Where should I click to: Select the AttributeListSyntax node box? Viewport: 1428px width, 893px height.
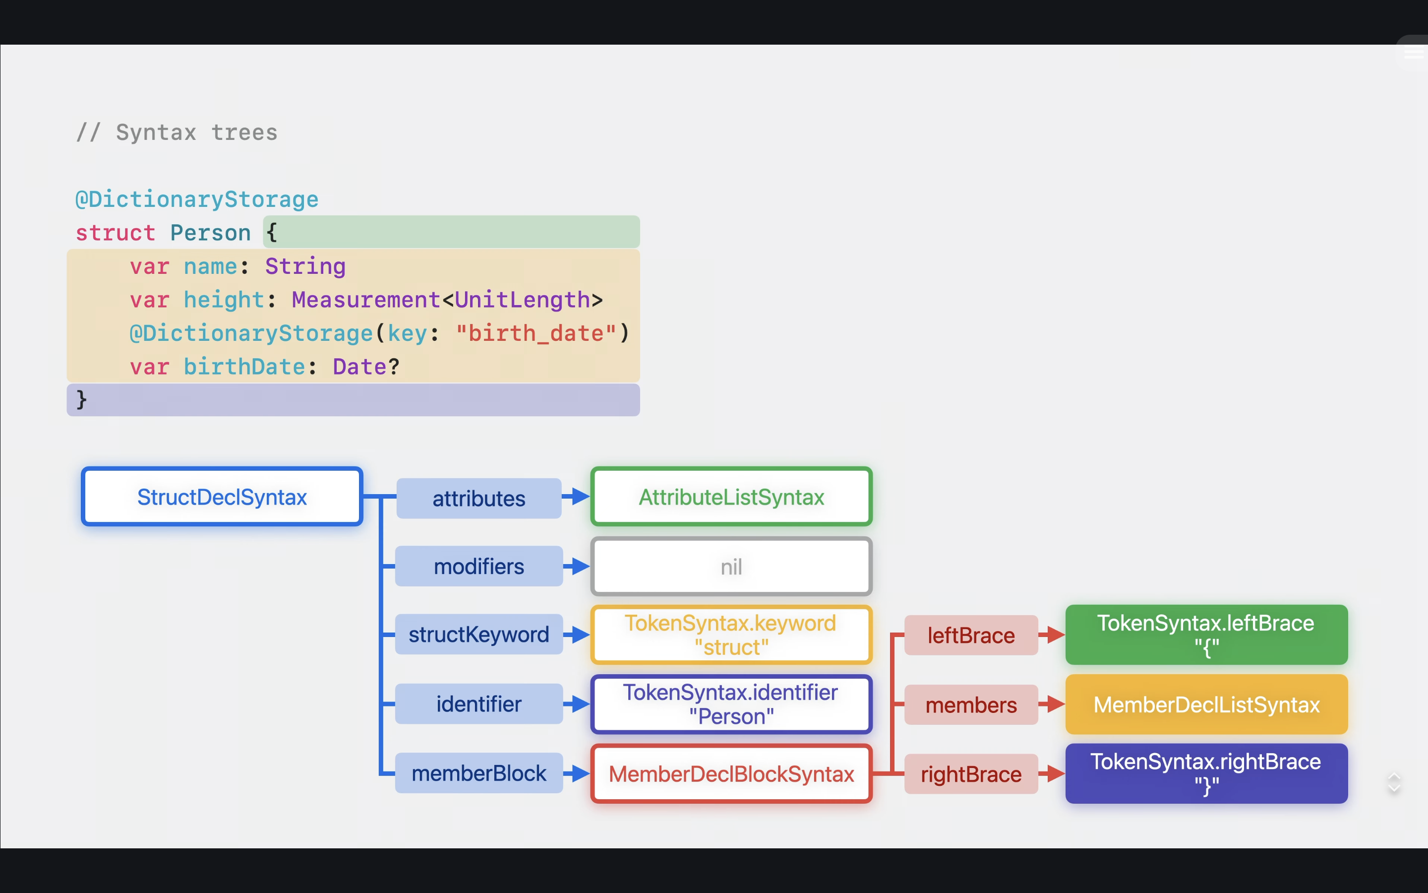731,497
